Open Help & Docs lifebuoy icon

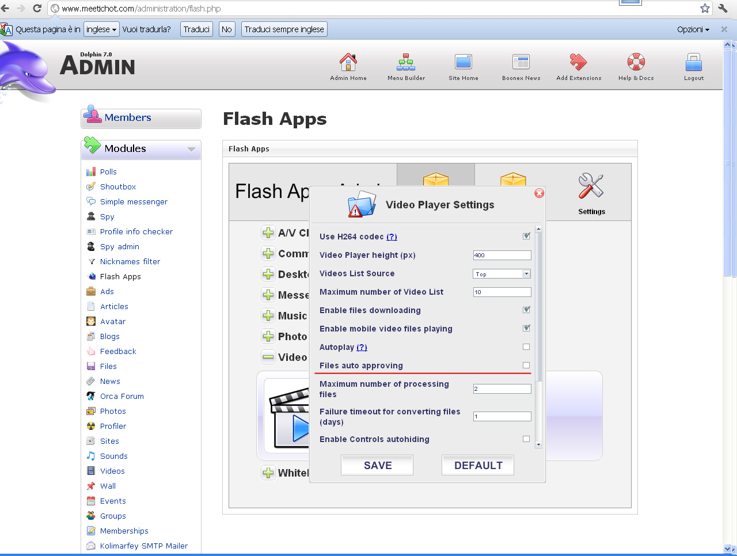pyautogui.click(x=636, y=62)
